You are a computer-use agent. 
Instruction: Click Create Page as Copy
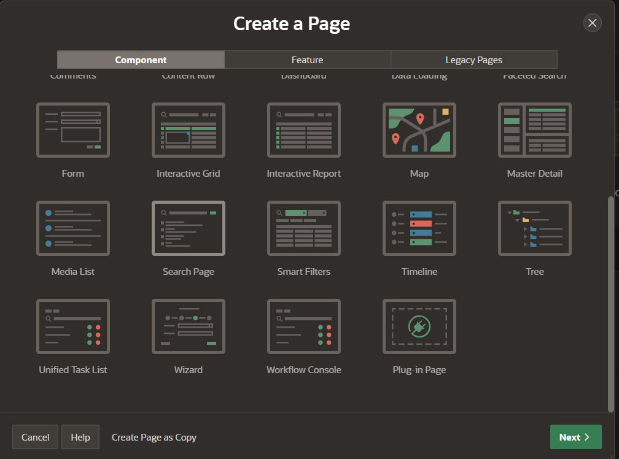tap(154, 437)
